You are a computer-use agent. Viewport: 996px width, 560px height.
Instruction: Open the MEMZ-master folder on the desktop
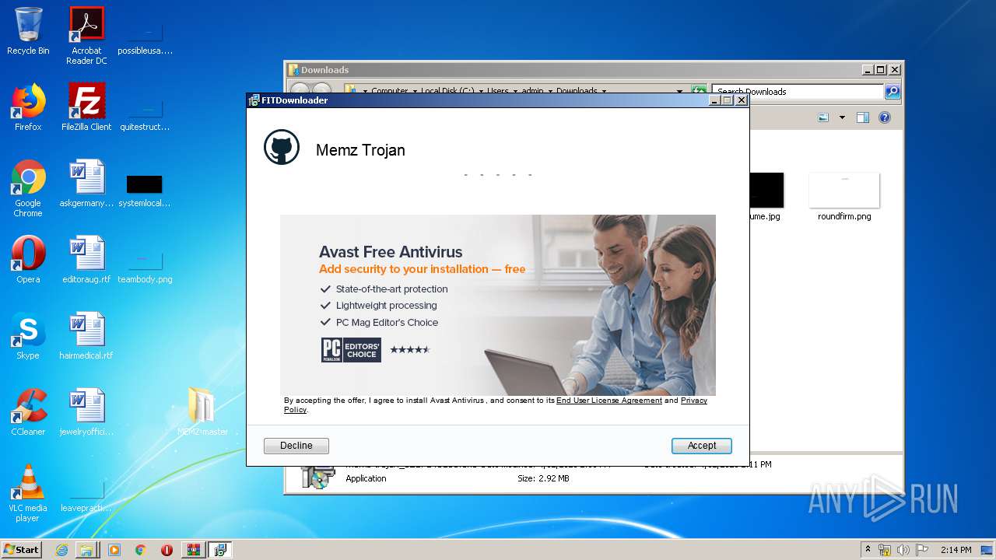pos(202,412)
